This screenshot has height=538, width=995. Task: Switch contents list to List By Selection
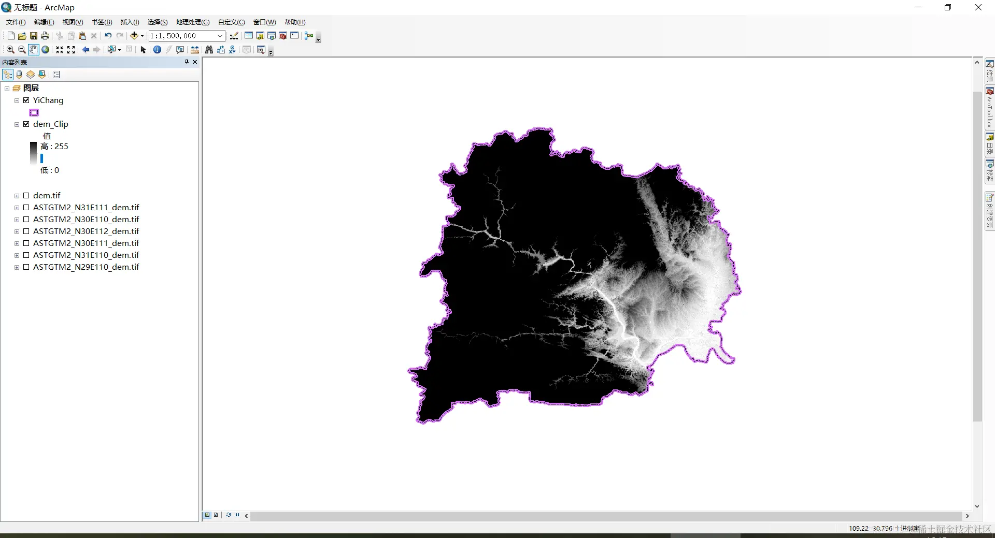pos(42,75)
